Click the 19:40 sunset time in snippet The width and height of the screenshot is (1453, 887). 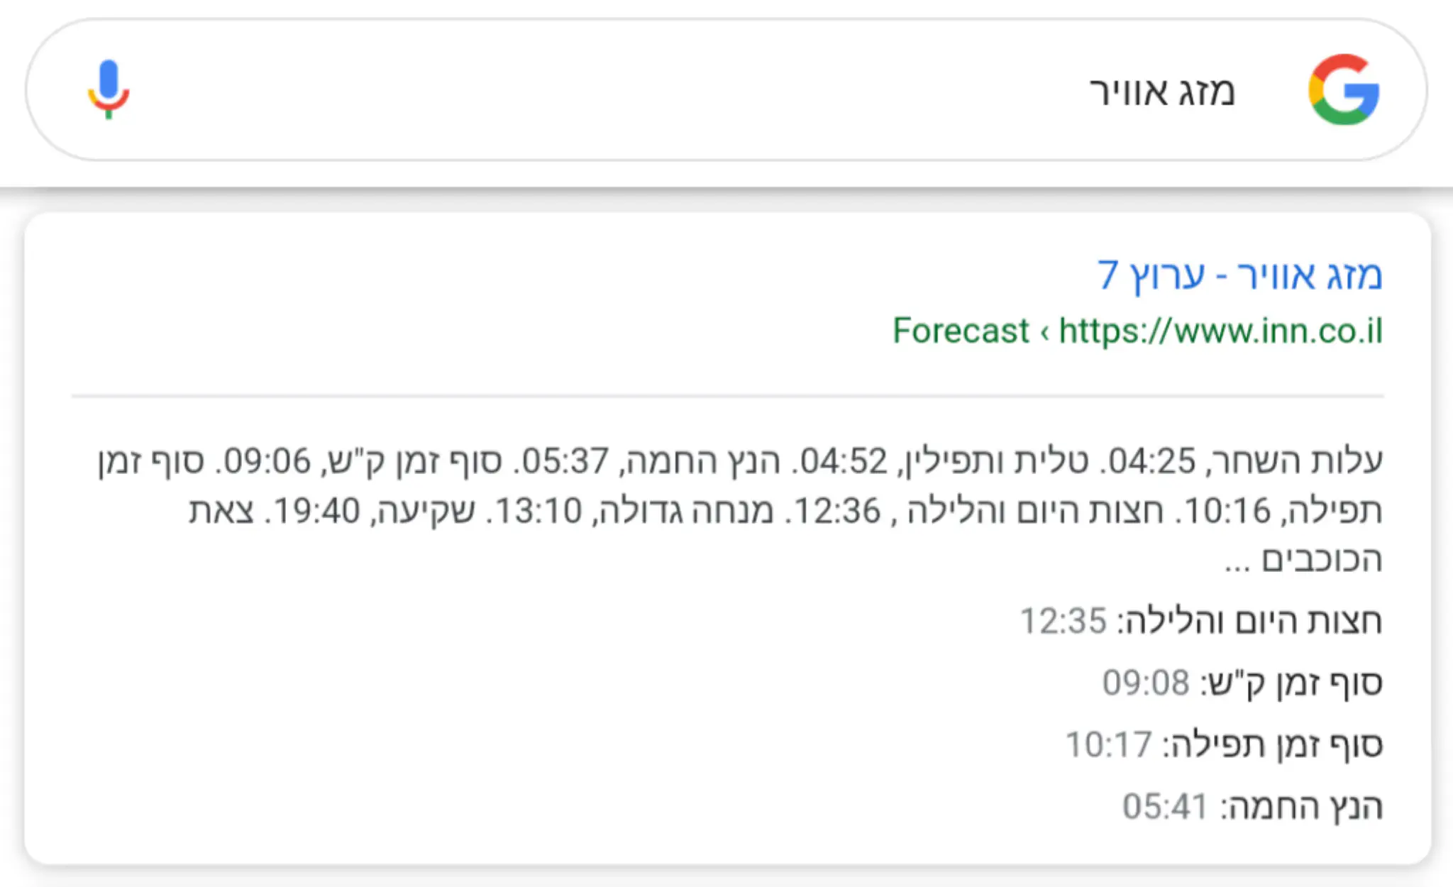[316, 511]
